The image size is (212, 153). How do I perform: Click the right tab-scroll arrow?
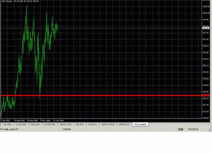[208, 125]
